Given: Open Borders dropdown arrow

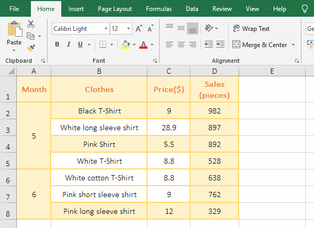Looking at the screenshot, I should 112,44.
